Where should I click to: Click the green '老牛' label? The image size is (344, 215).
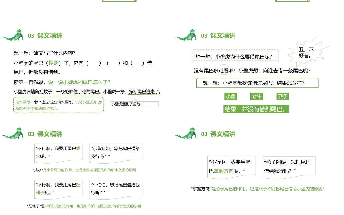pos(257,96)
